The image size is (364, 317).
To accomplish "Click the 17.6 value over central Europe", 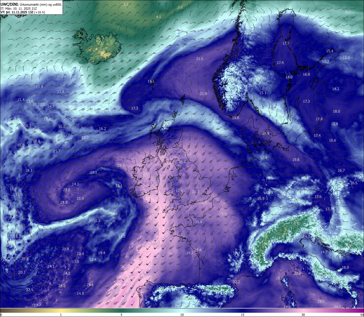I will [318, 196].
